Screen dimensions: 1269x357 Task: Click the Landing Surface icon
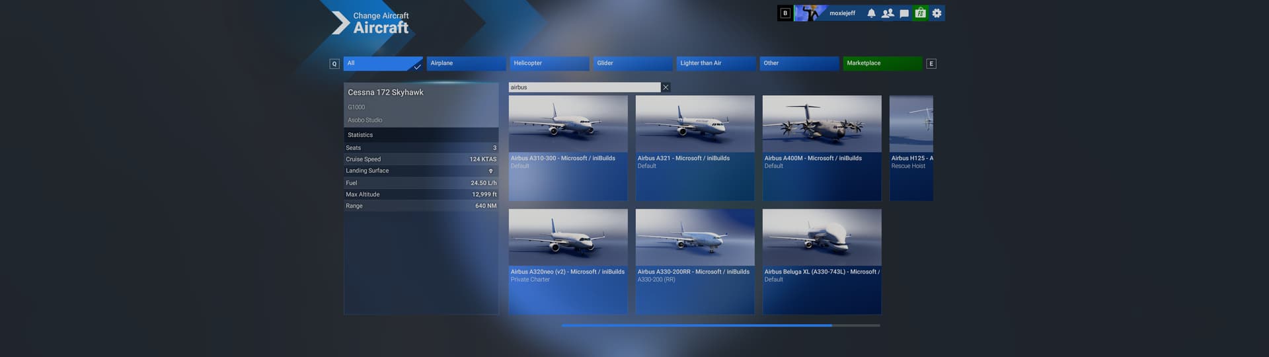point(490,171)
